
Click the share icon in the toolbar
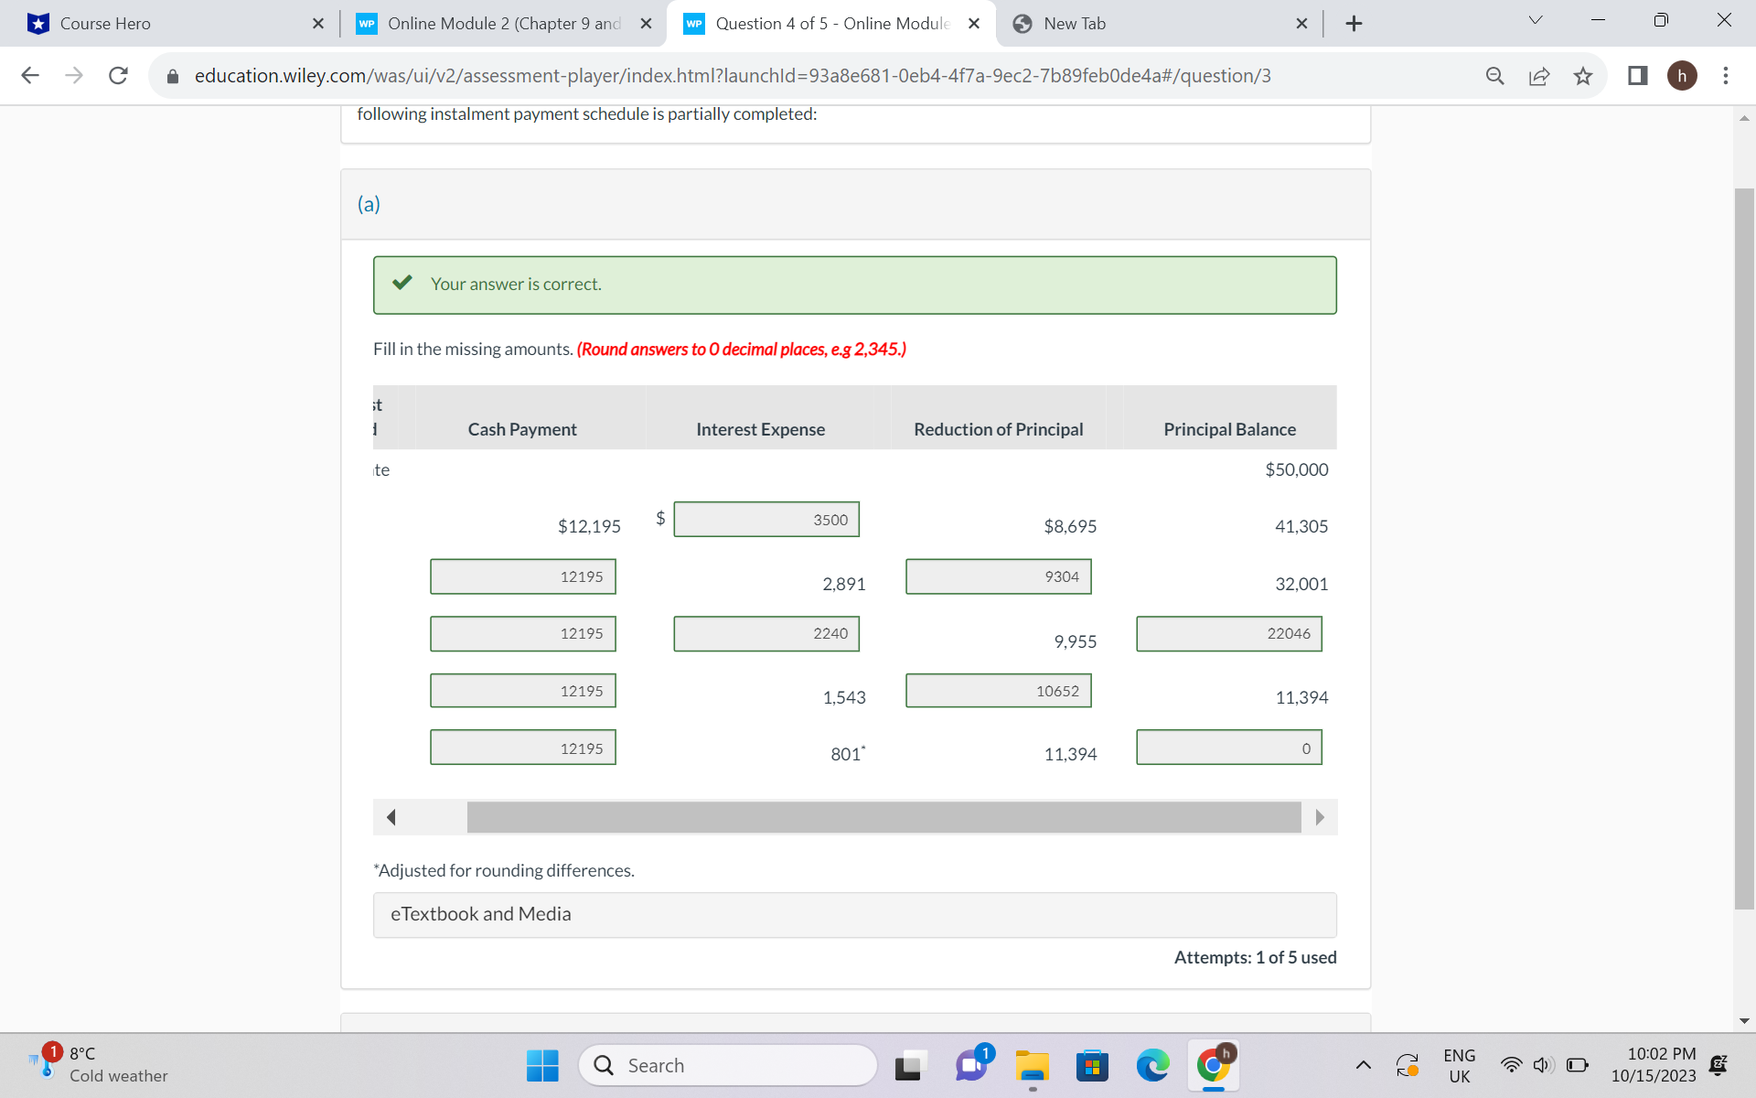click(1539, 76)
